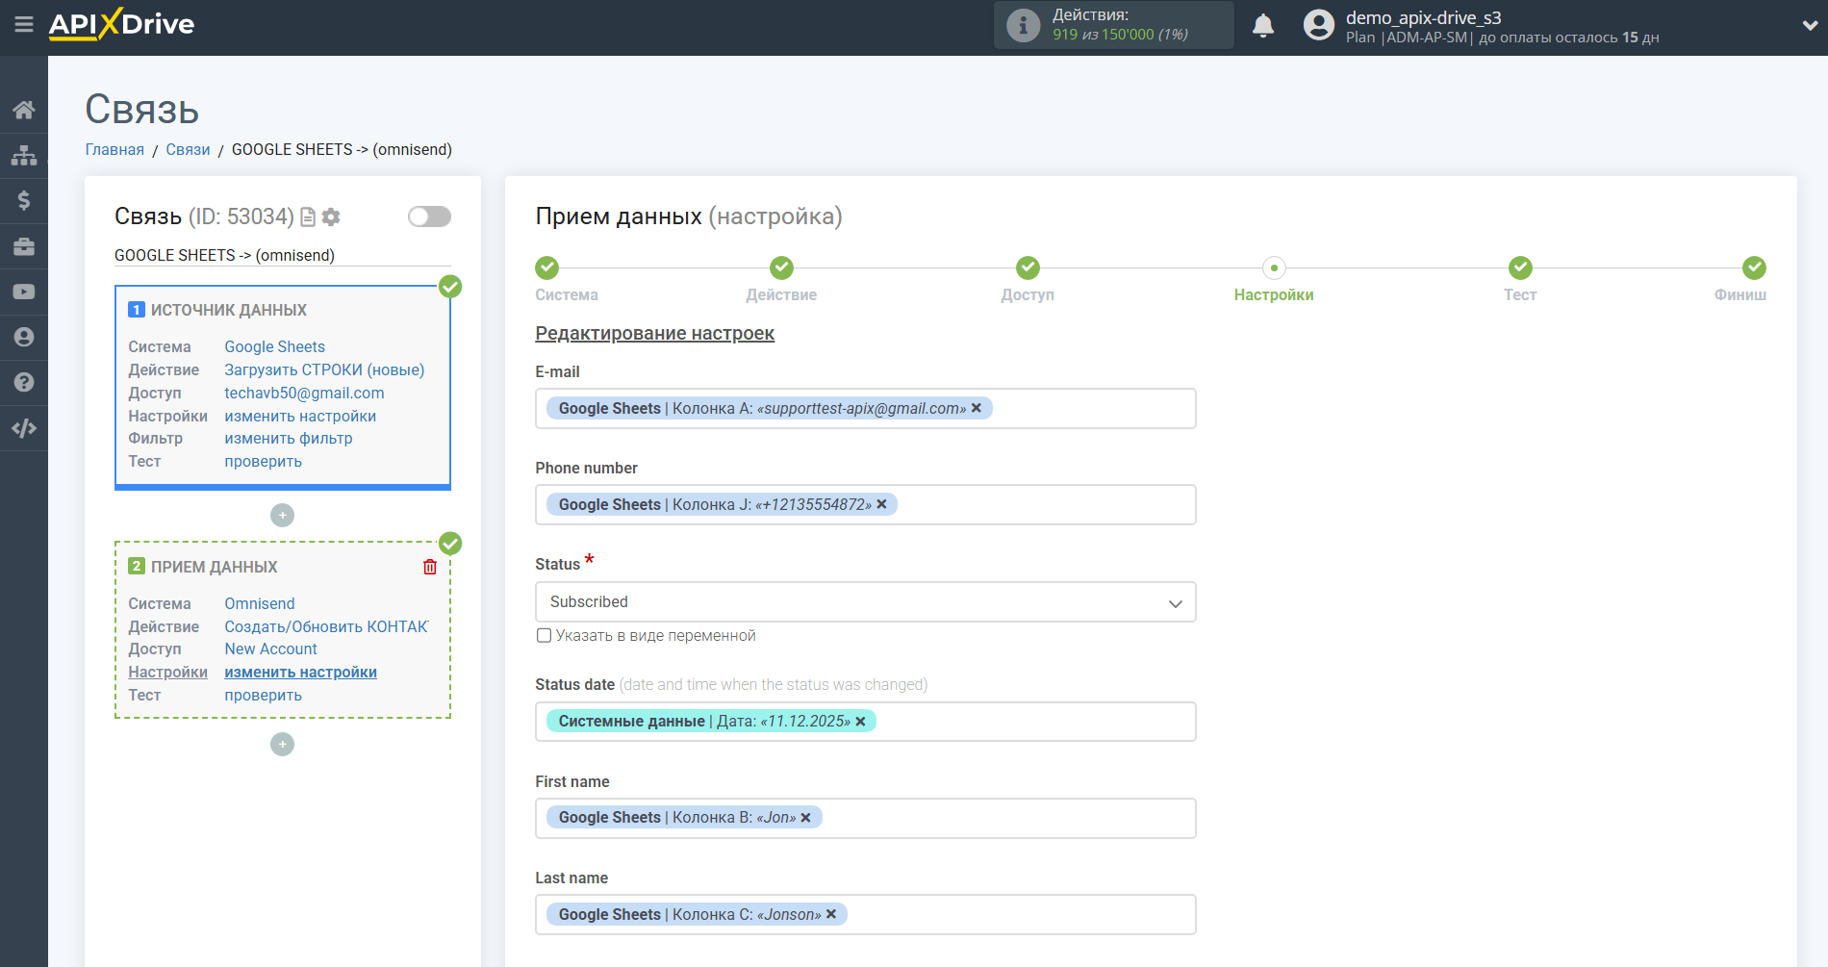Open connection settings gear icon
The height and width of the screenshot is (967, 1828).
(331, 217)
